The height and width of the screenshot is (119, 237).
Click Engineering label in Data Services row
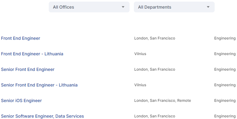(x=225, y=116)
